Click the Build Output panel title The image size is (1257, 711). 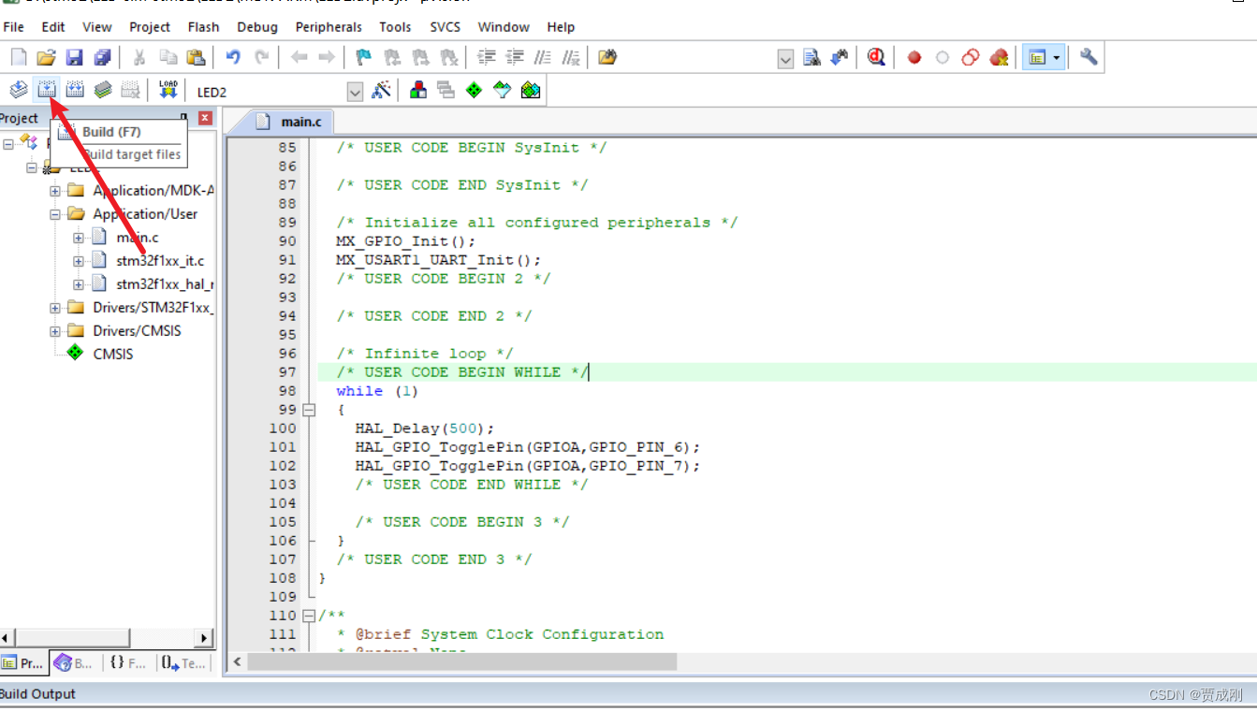pos(37,694)
